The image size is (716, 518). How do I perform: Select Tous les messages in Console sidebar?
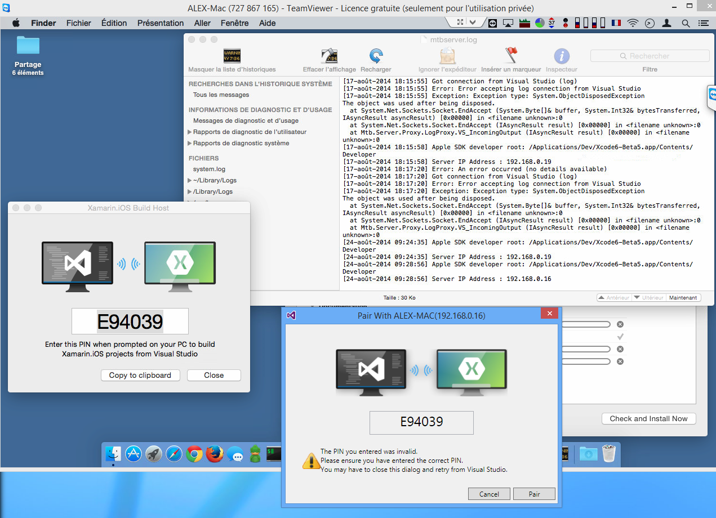[x=221, y=95]
